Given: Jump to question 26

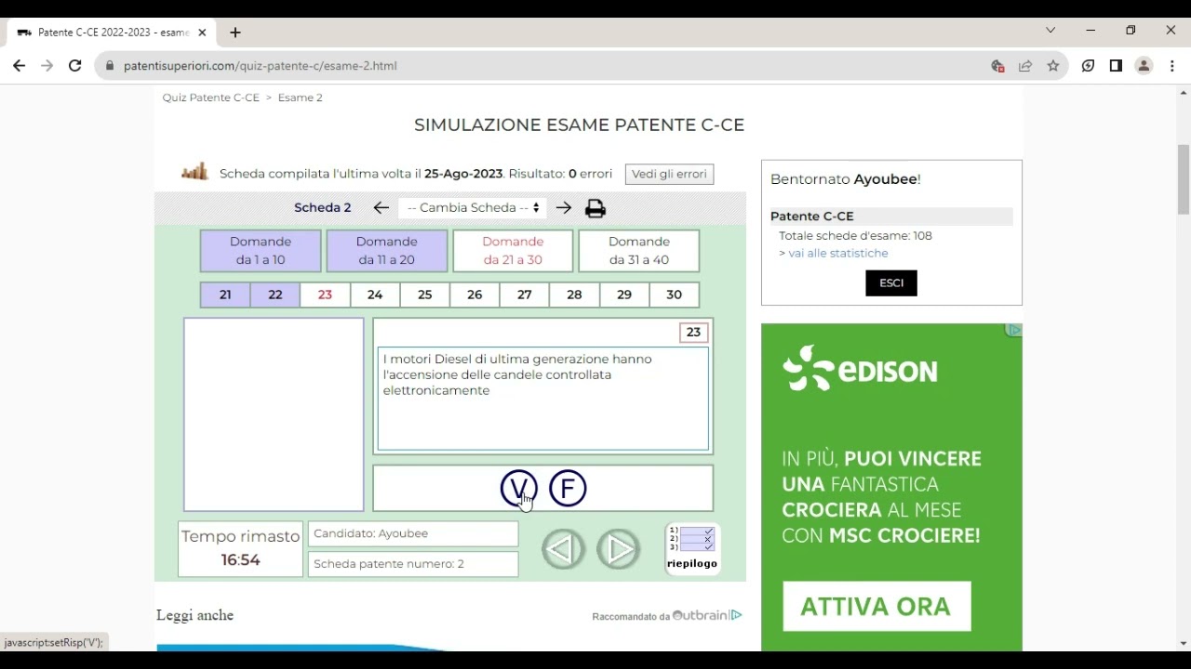Looking at the screenshot, I should [475, 295].
